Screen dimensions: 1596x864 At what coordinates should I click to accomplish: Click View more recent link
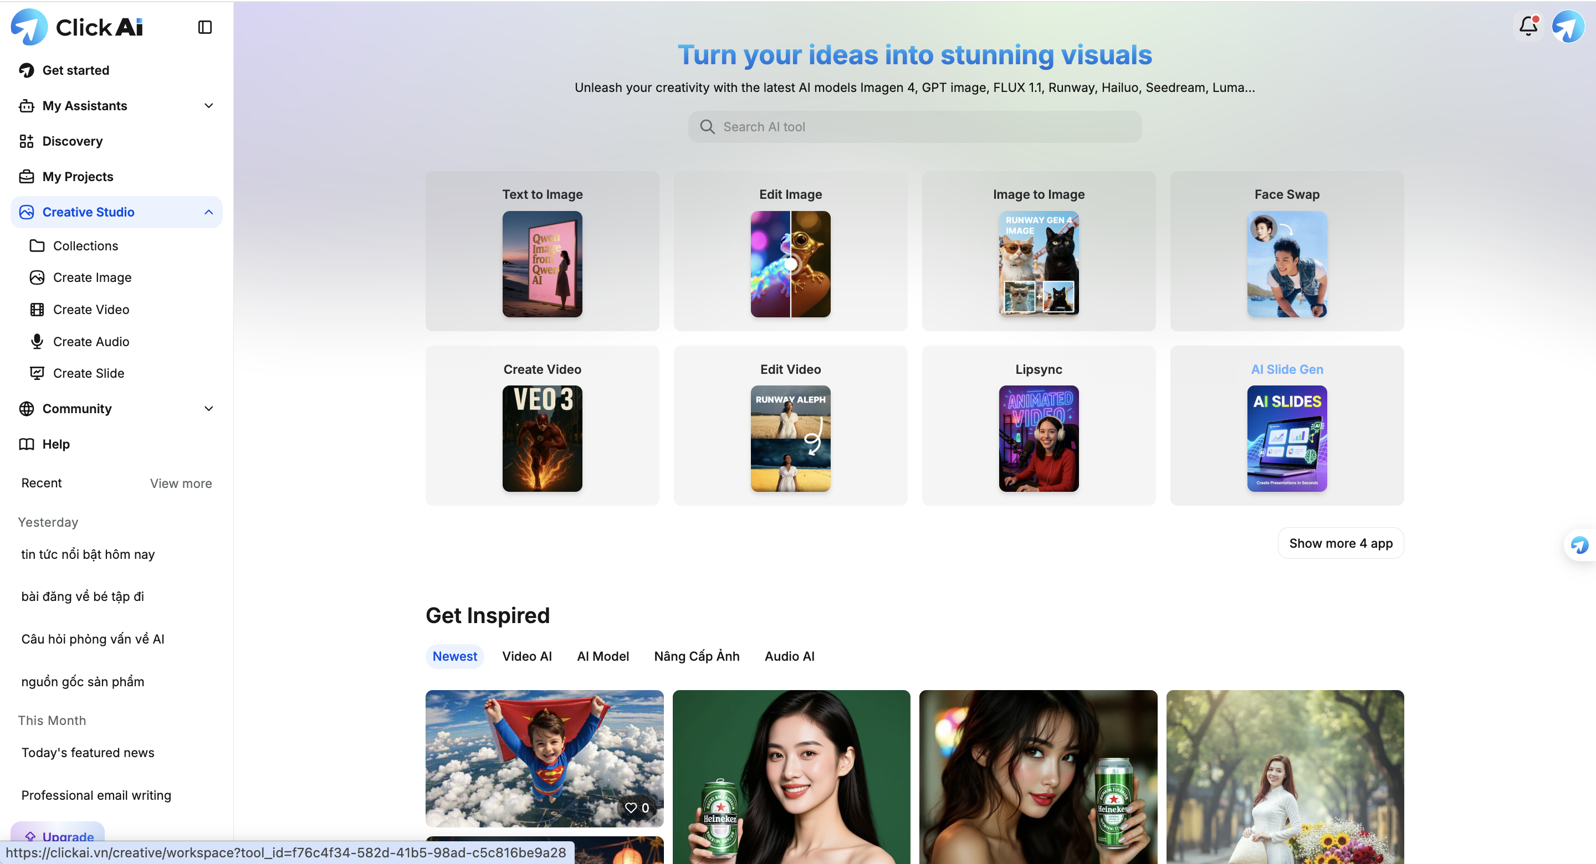(181, 483)
